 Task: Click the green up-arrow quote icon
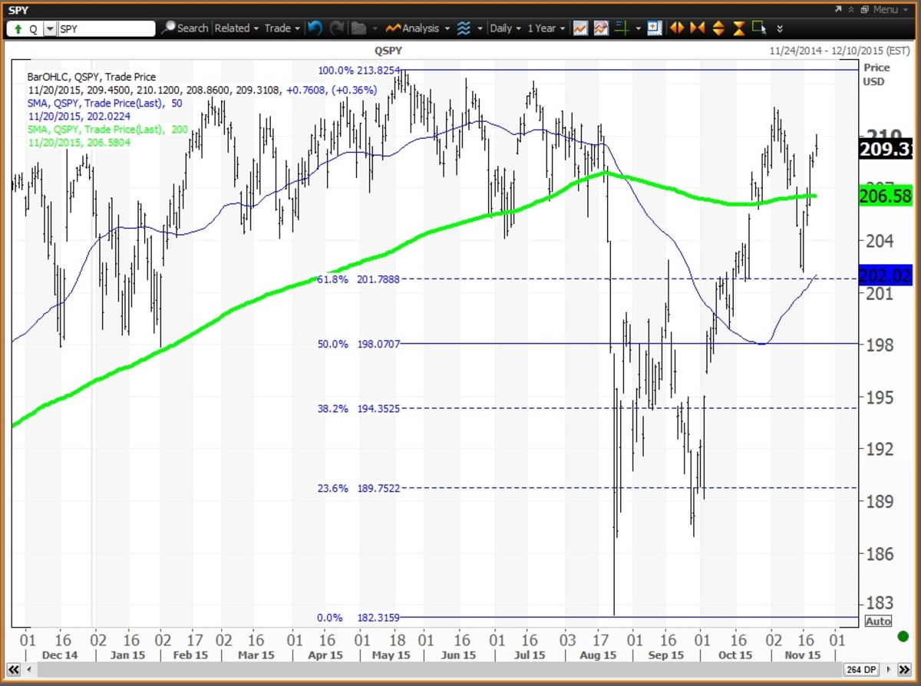point(18,28)
